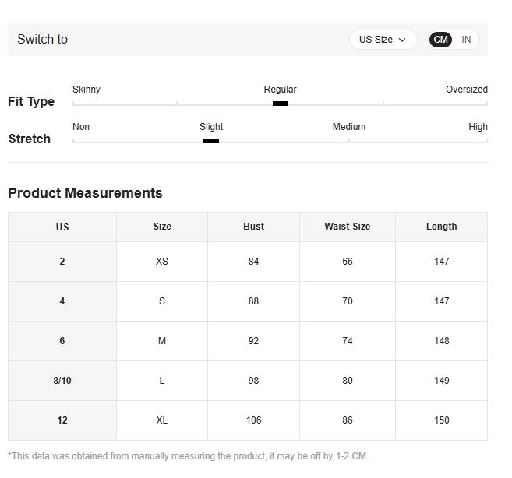Click the M size cell
The height and width of the screenshot is (478, 512).
pos(162,341)
